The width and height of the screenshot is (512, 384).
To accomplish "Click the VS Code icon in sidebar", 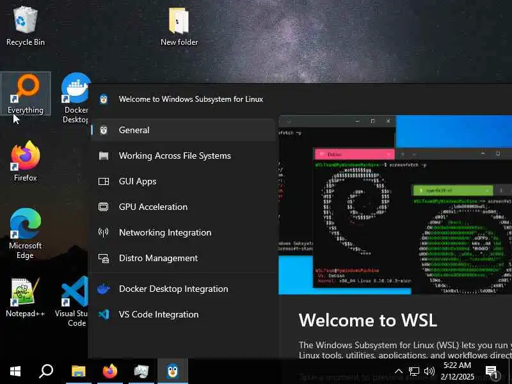I will pos(104,314).
